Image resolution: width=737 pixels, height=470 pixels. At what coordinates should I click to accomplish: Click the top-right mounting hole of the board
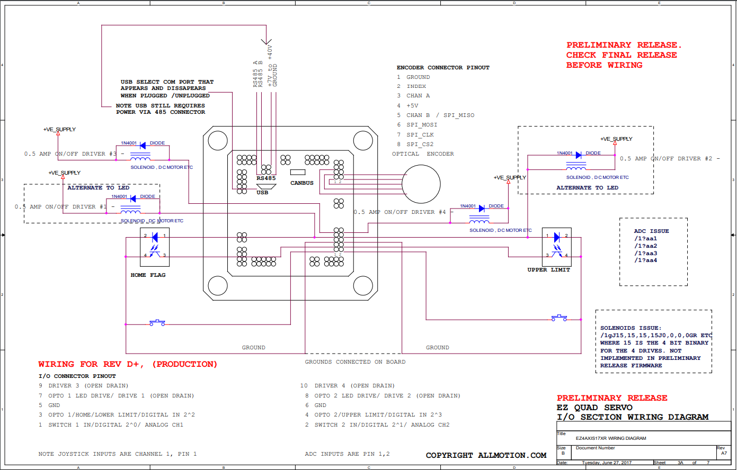[x=363, y=141]
